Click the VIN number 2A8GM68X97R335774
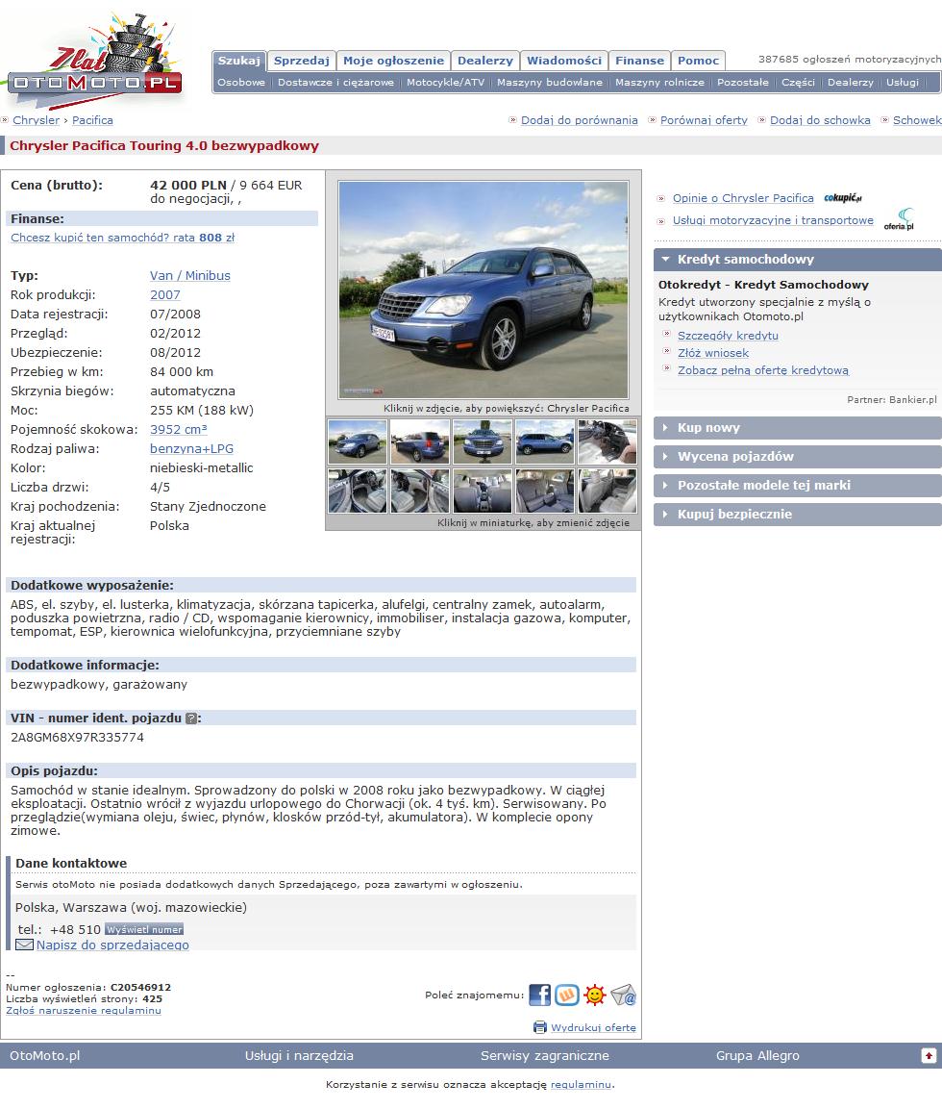This screenshot has width=942, height=1109. (77, 737)
